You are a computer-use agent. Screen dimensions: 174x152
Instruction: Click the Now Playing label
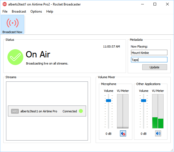coord(139,46)
